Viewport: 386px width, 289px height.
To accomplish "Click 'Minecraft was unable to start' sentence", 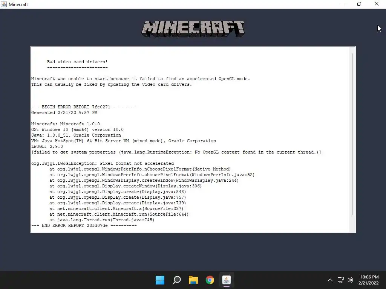I will click(141, 79).
